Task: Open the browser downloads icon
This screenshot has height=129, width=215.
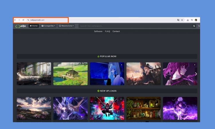Action: 188,20
